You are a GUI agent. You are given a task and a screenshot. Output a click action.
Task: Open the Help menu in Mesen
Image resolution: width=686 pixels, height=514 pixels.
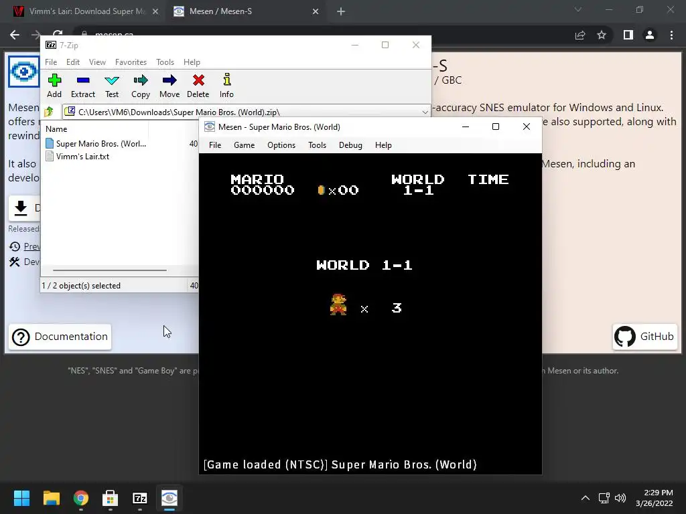pyautogui.click(x=383, y=145)
